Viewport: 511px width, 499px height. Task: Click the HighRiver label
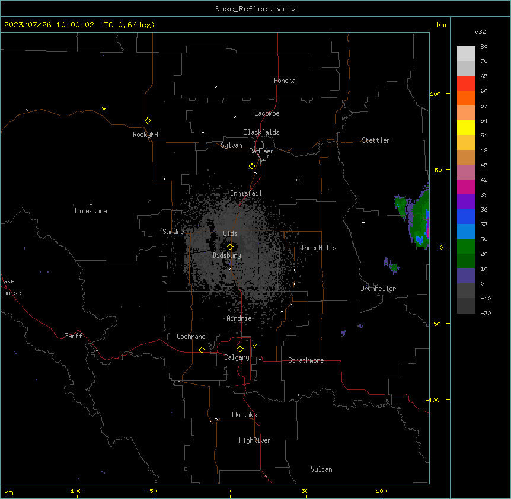click(x=255, y=440)
